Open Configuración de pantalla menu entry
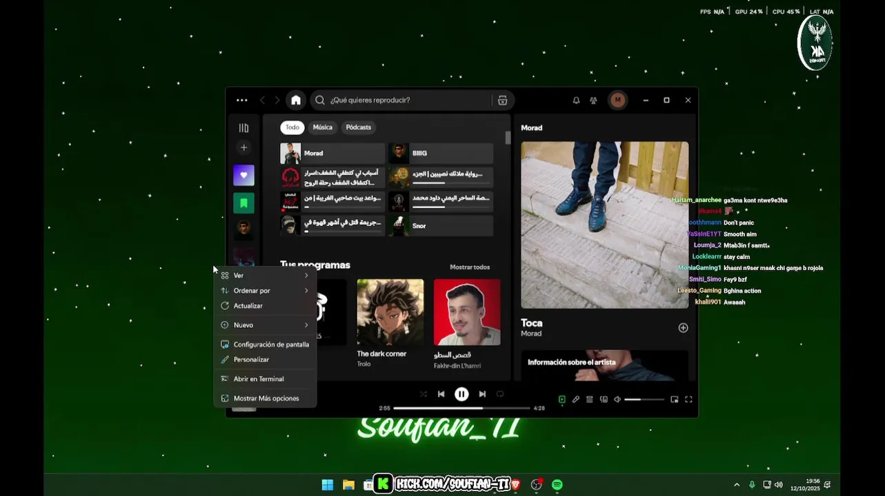The width and height of the screenshot is (885, 496). (265, 344)
